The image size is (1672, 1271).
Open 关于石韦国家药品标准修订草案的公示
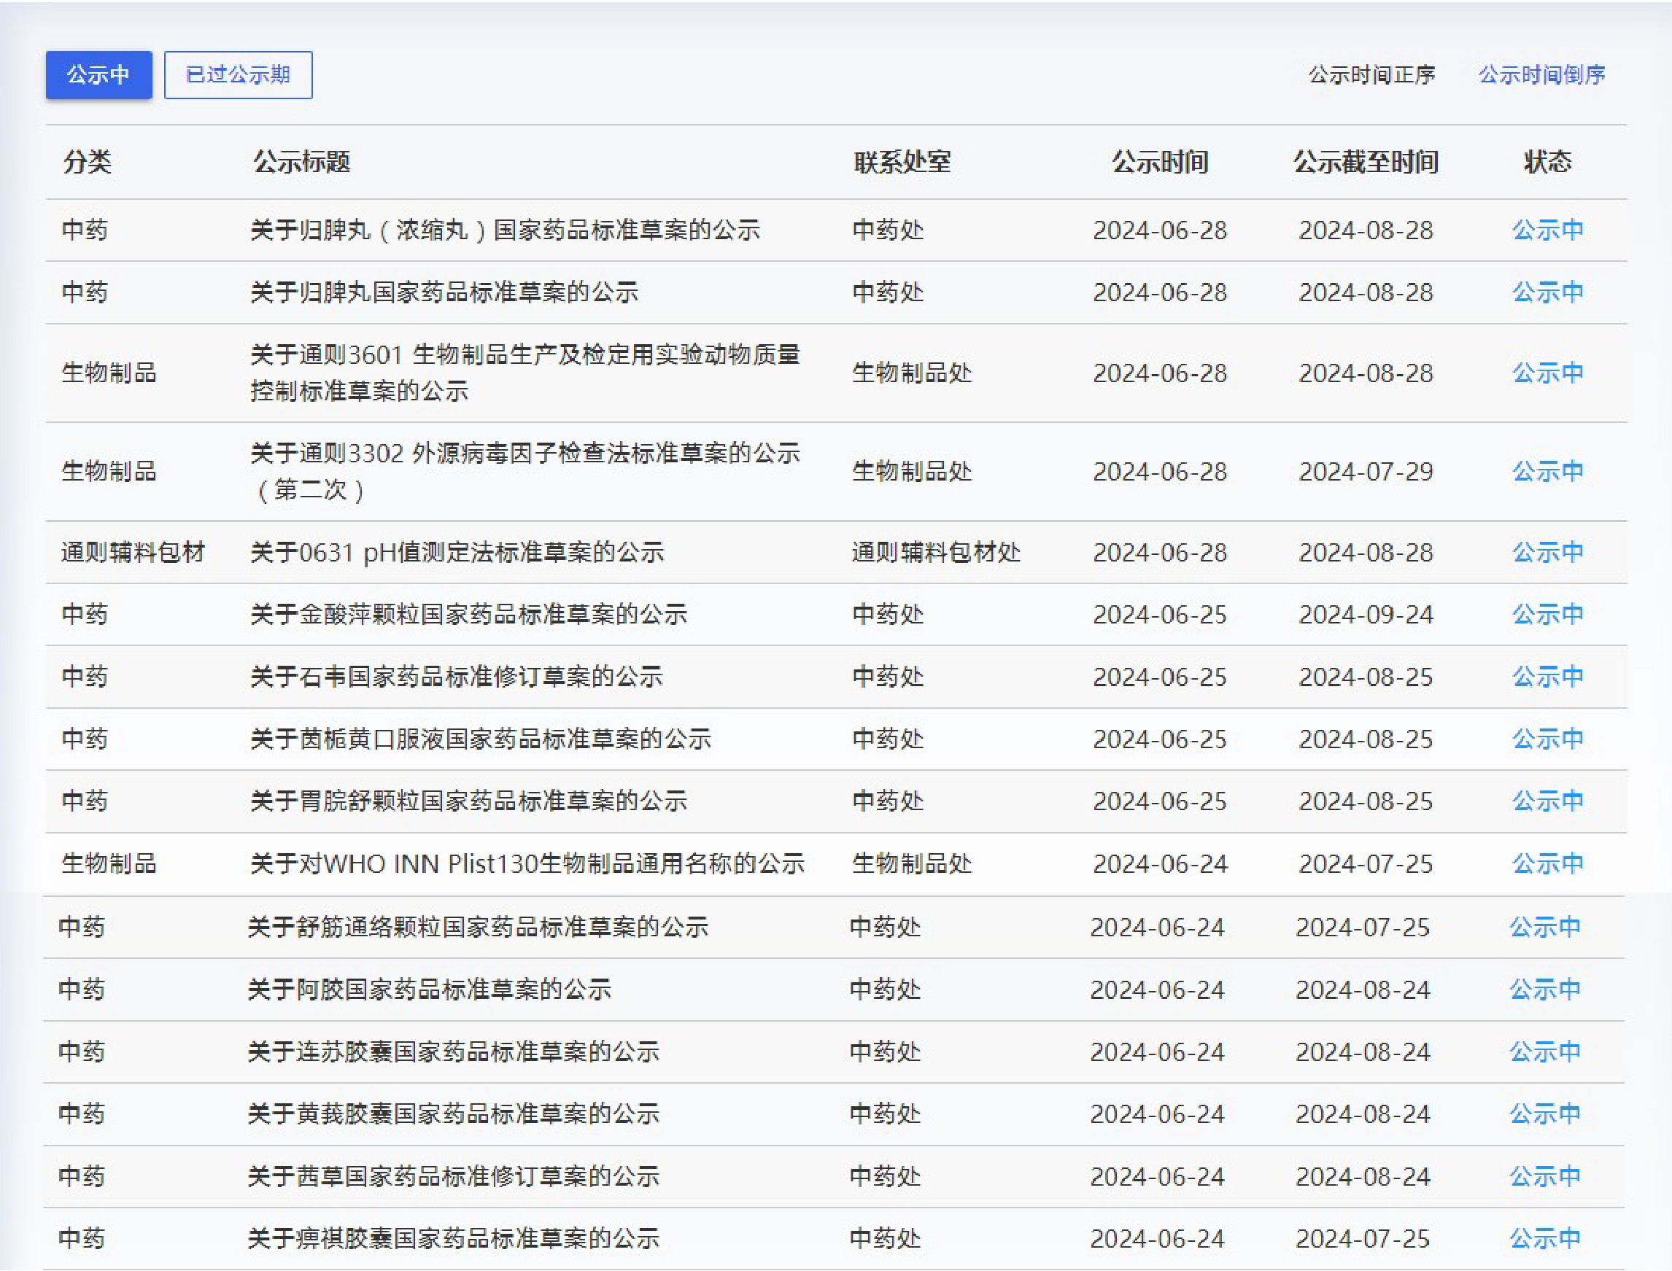point(457,677)
